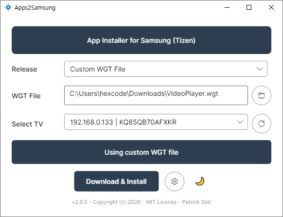Open the Release dropdown showing Custom WGT File
The image size is (283, 217).
point(166,69)
